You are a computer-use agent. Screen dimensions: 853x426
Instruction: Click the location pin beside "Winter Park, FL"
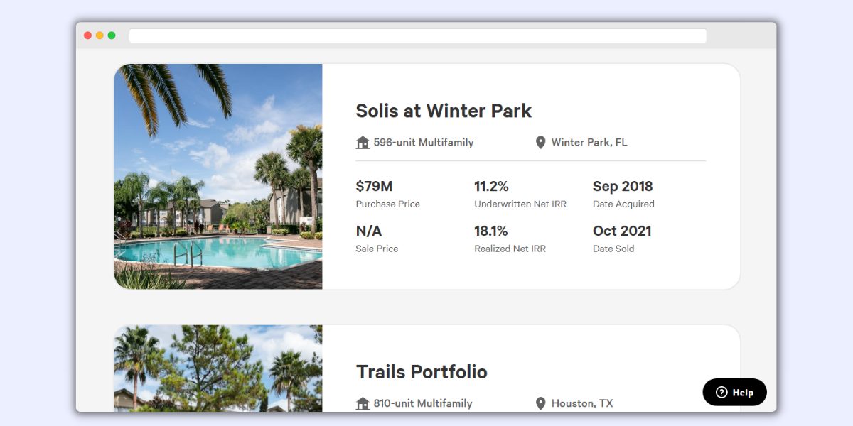[x=541, y=142]
